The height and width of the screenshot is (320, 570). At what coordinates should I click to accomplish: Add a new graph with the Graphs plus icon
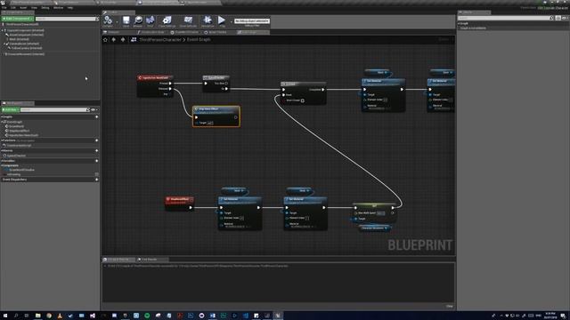97,116
